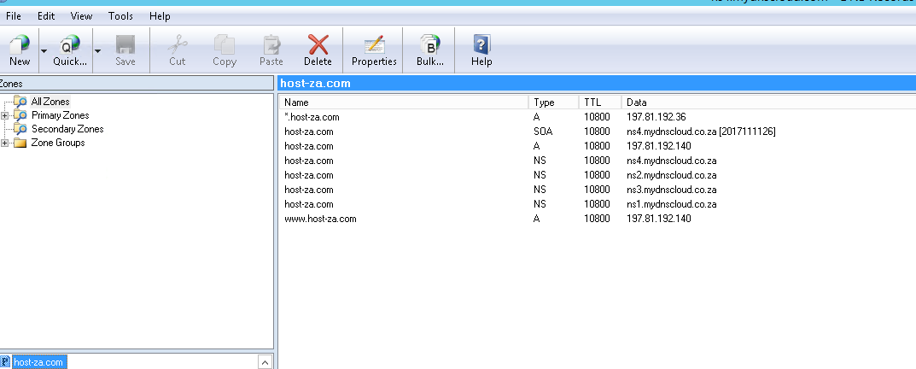Click the Zones panel header
Viewport: 916px width, 369px height.
click(x=136, y=84)
